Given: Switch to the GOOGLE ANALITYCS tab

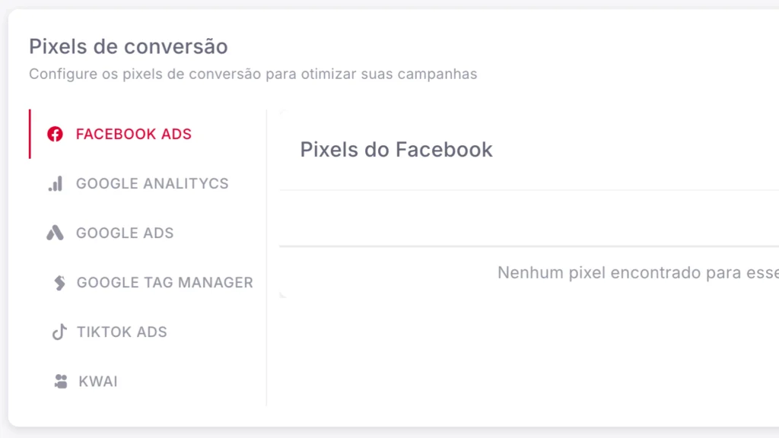Looking at the screenshot, I should click(152, 184).
